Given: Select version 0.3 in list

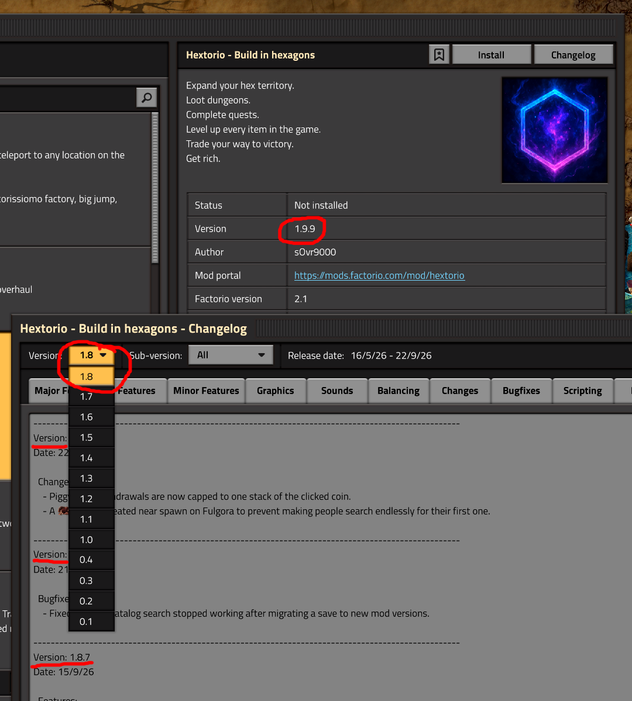Looking at the screenshot, I should 92,581.
